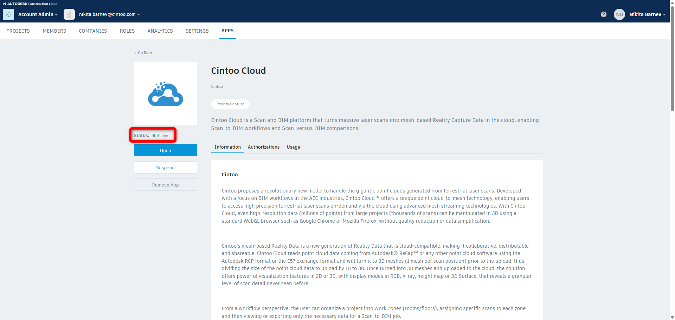Click the NB user avatar
Viewport: 675px width, 320px height.
point(619,14)
